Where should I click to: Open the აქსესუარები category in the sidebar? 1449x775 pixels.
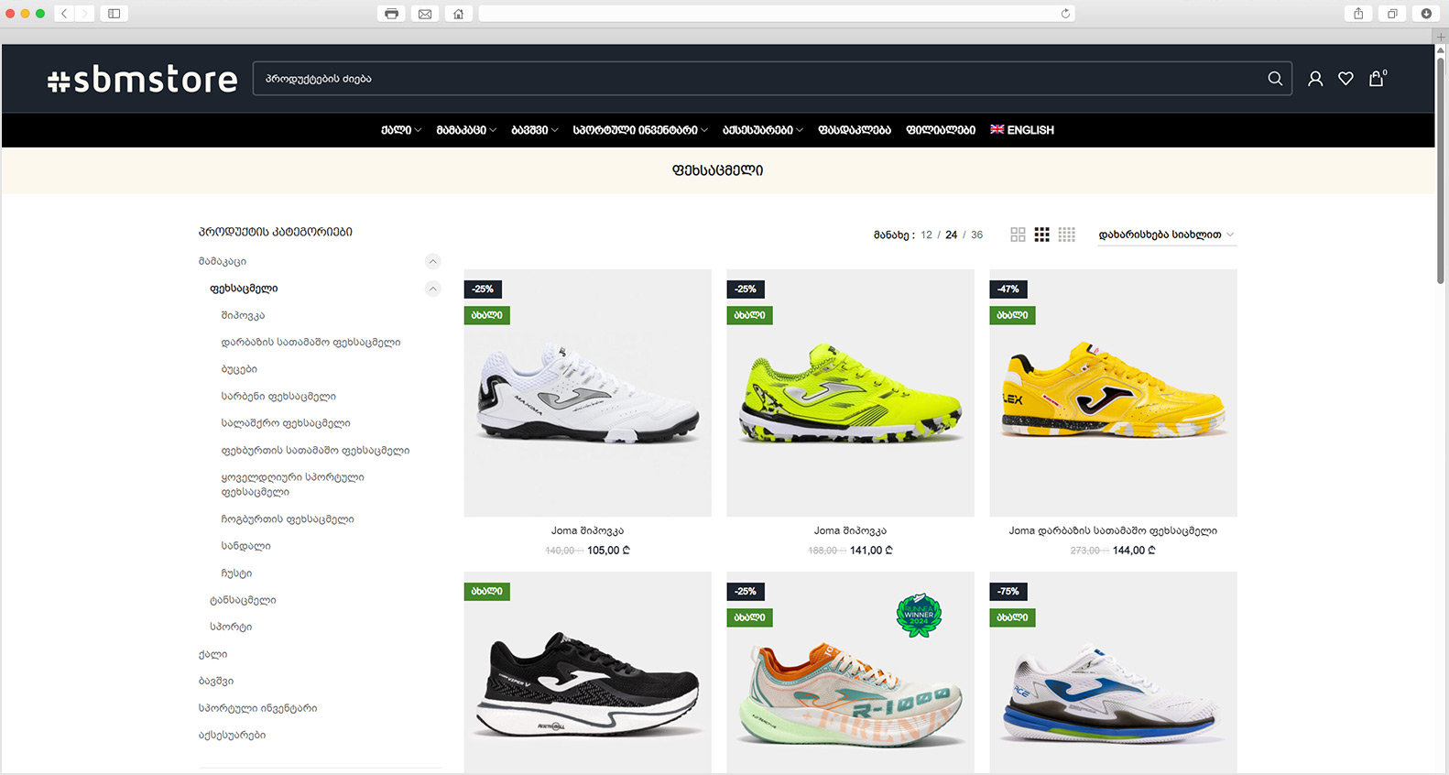232,735
